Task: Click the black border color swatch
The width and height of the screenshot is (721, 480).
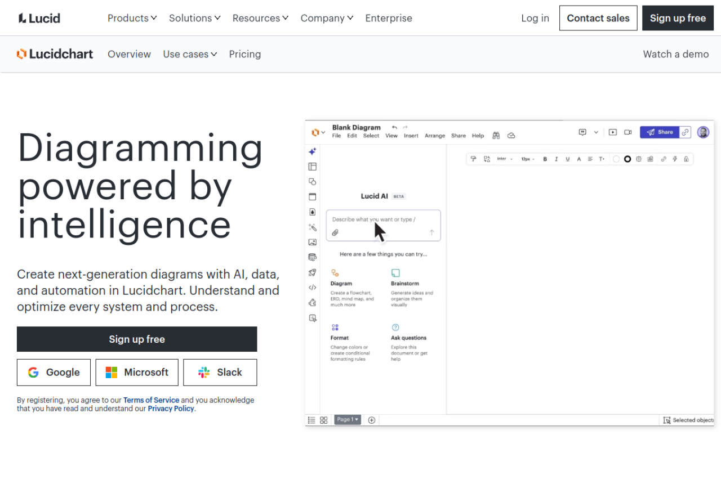Action: tap(627, 159)
